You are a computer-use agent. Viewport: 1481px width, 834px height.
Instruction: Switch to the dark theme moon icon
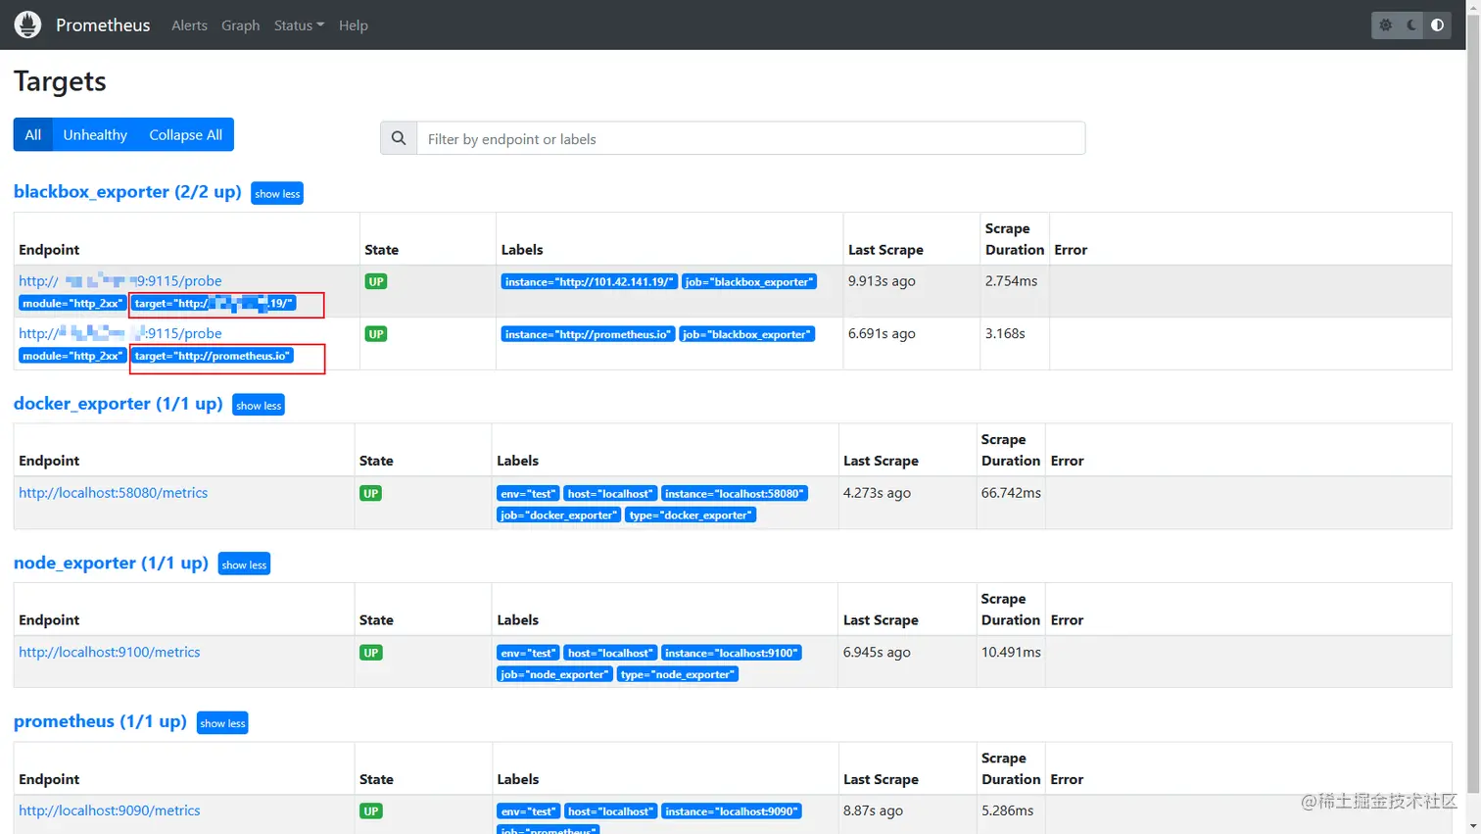(1411, 25)
